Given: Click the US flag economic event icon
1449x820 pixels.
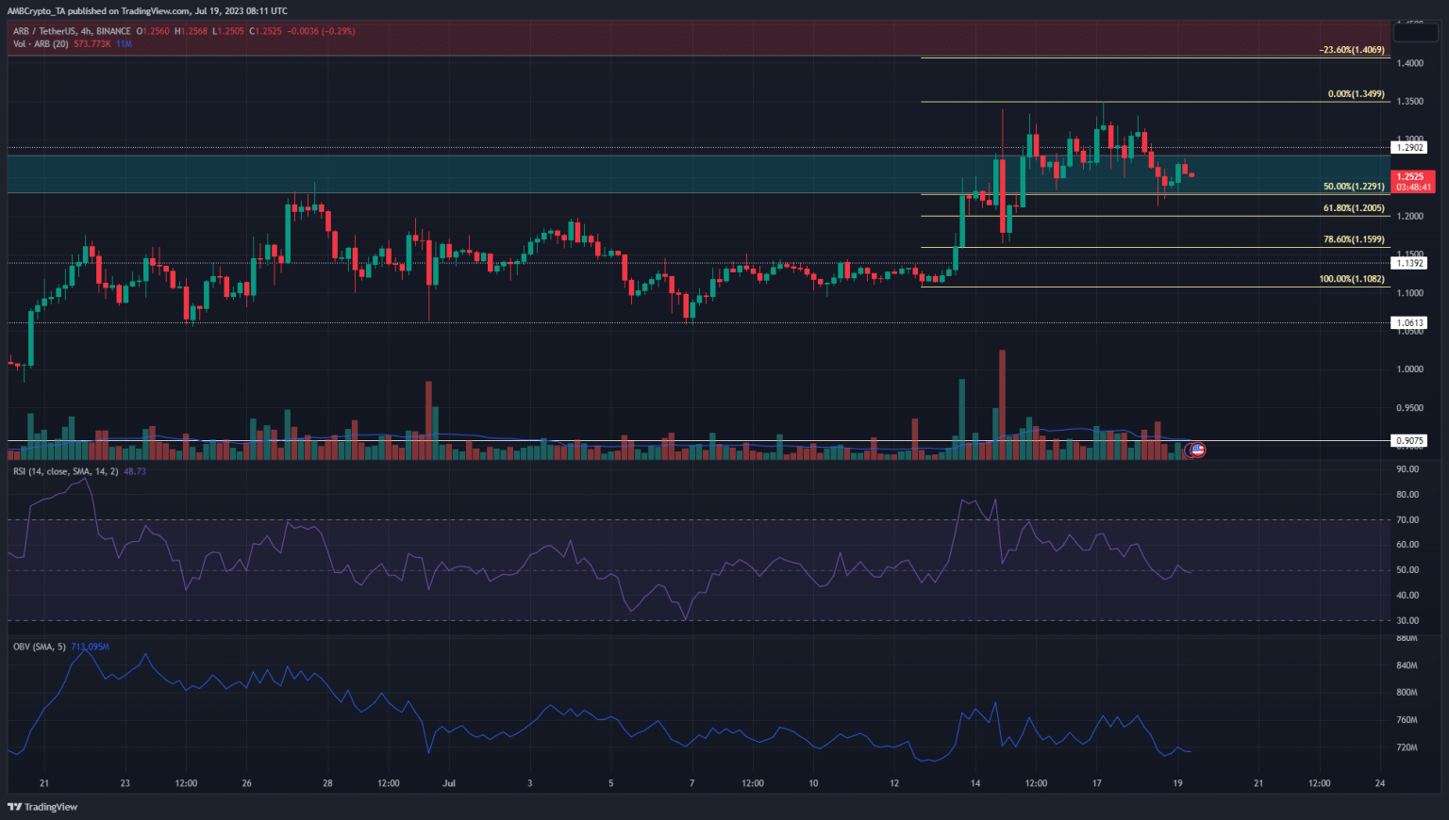Looking at the screenshot, I should [1196, 451].
